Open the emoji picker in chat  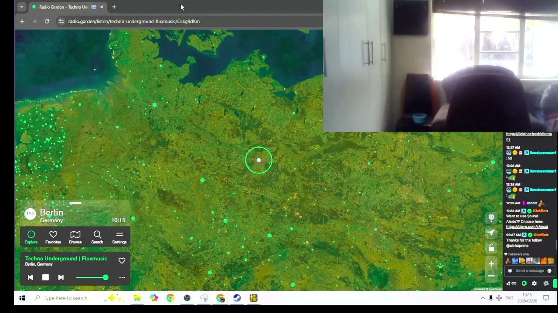549,271
